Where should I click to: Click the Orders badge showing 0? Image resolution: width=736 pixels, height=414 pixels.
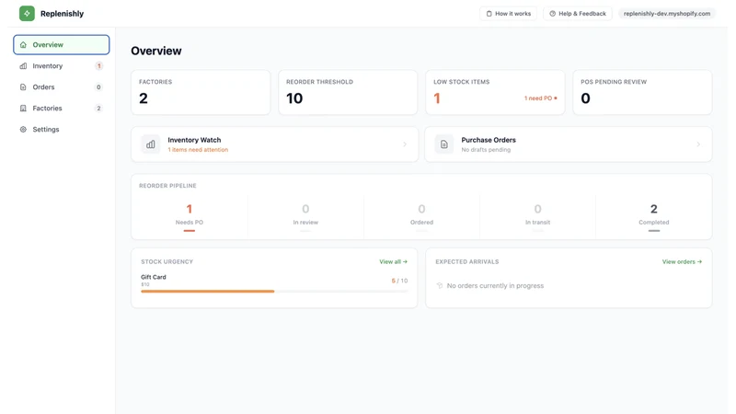pos(98,86)
